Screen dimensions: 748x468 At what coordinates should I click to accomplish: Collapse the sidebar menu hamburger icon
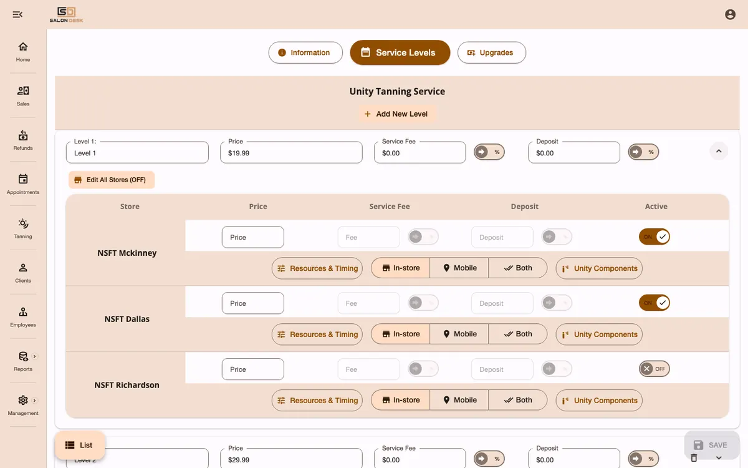pos(17,14)
